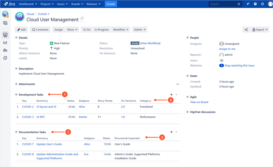Open the Admin dropdown
Viewport: 273px width, 167px height.
[x=140, y=29]
